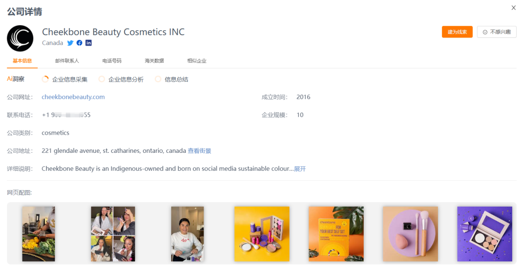Click the Cheekbone Beauty Cosmetics INC title

(113, 32)
